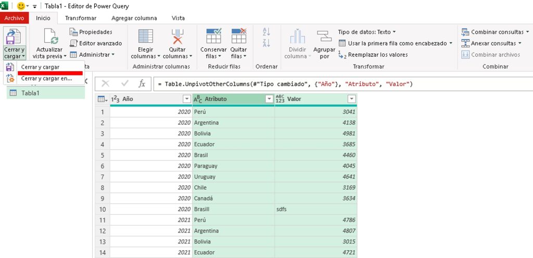Click the Canadá cell

[233, 198]
